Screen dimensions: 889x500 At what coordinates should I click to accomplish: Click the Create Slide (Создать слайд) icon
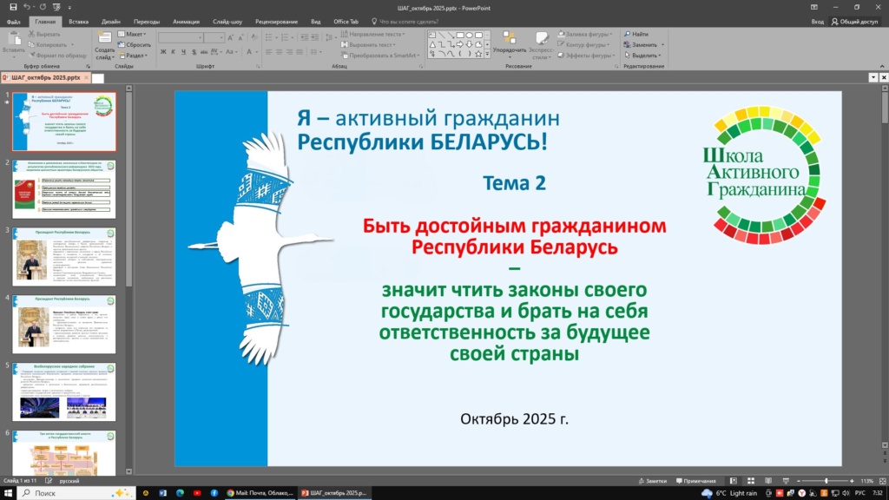pos(105,37)
